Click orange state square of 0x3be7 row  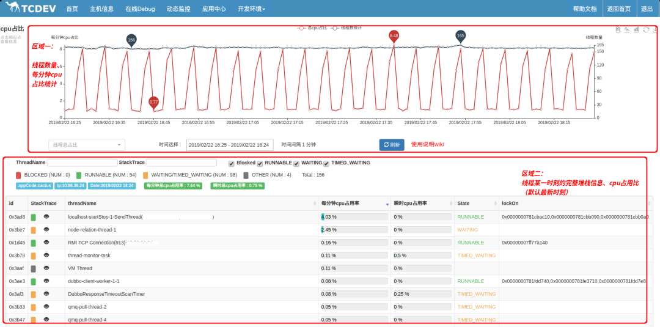[x=34, y=230]
